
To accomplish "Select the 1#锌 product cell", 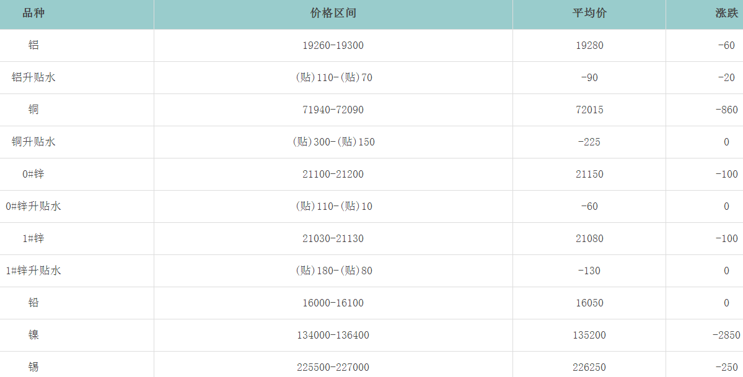I will 33,238.
